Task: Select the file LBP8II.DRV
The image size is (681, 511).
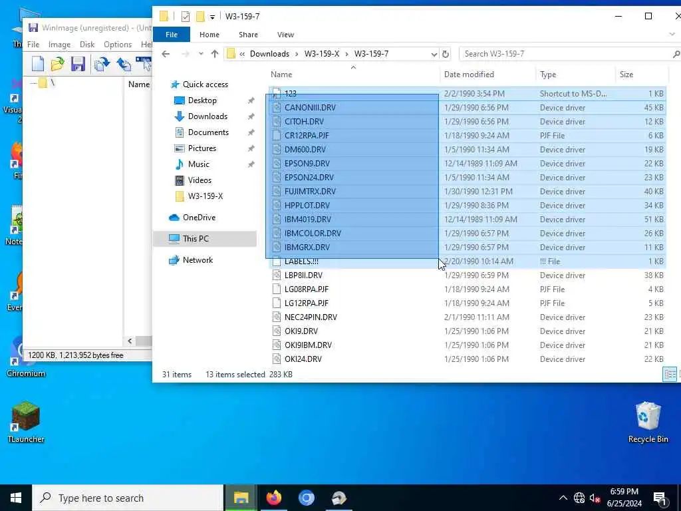Action: click(x=303, y=275)
